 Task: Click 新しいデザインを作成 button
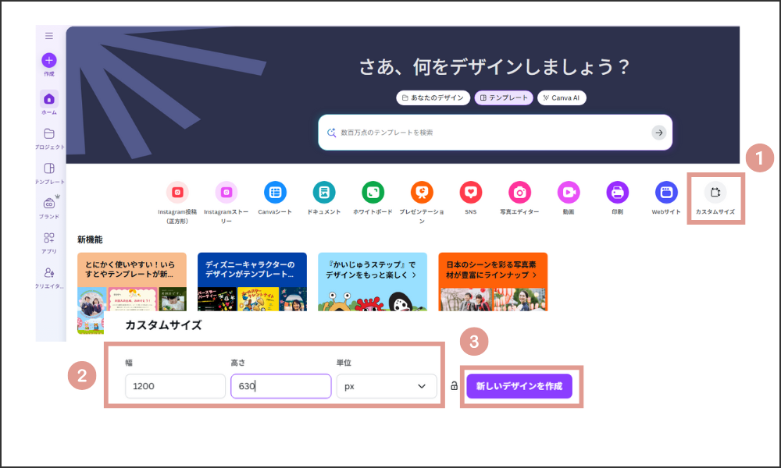(519, 386)
